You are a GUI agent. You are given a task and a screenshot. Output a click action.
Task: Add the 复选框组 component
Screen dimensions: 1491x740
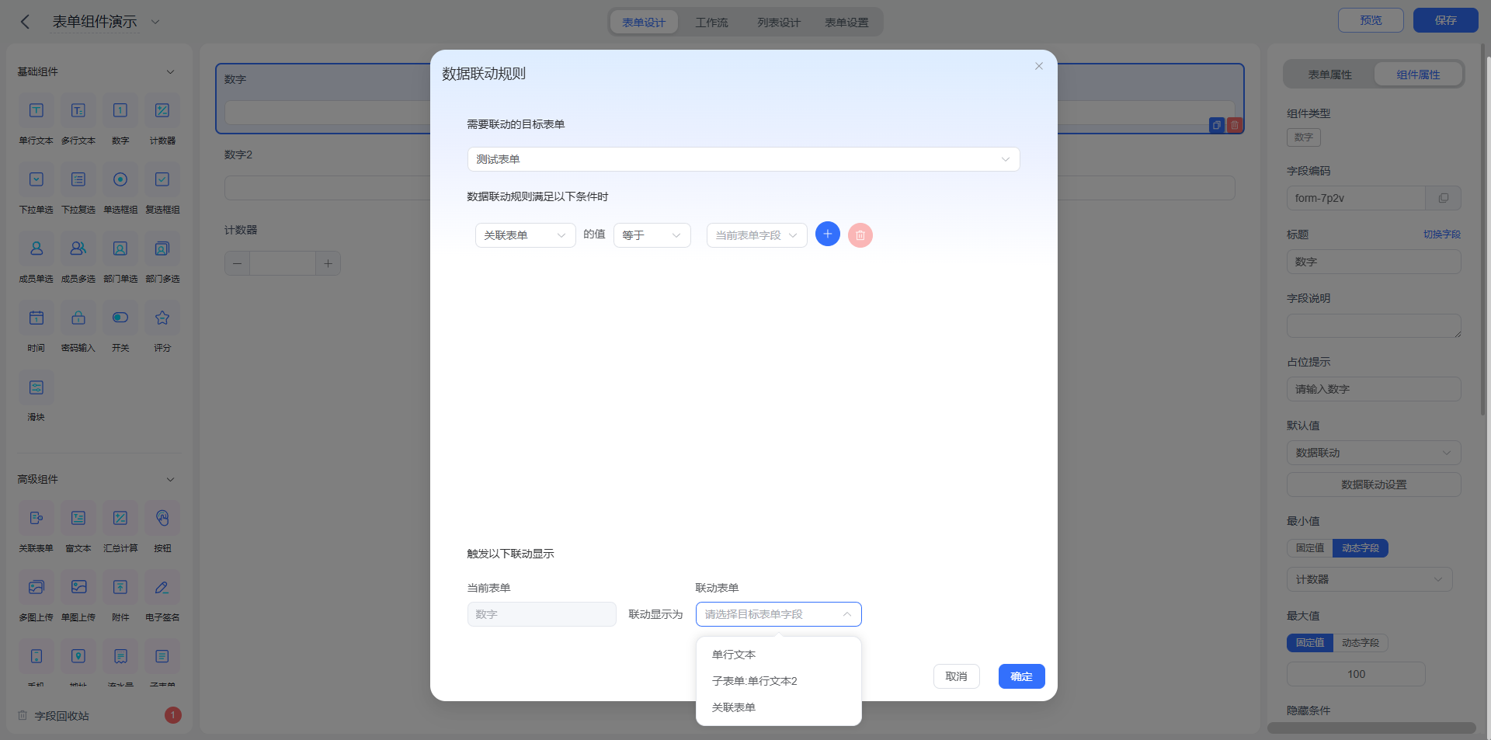pyautogui.click(x=162, y=179)
